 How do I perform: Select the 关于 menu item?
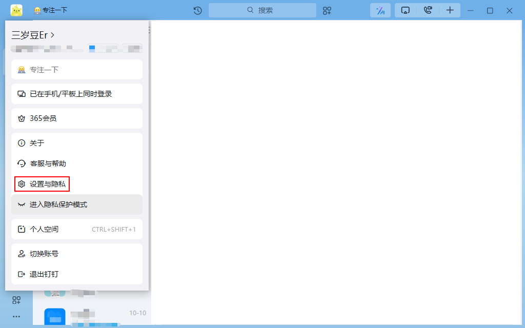point(77,143)
